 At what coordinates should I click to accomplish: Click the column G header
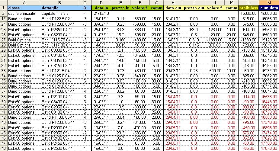(x=157, y=2)
